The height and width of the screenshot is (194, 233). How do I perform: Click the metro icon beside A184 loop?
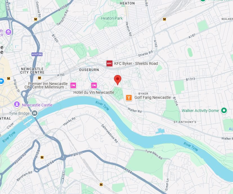click(42, 157)
